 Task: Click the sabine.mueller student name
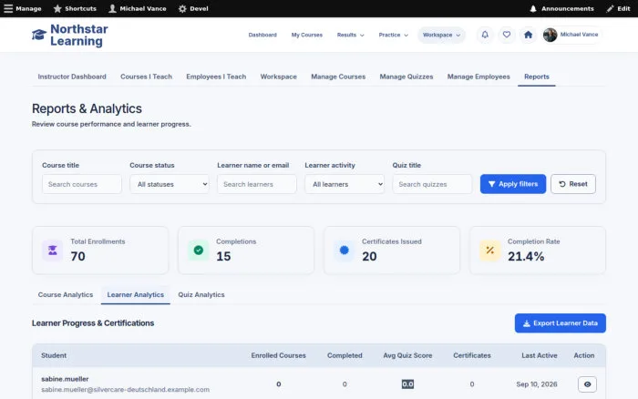(65, 379)
